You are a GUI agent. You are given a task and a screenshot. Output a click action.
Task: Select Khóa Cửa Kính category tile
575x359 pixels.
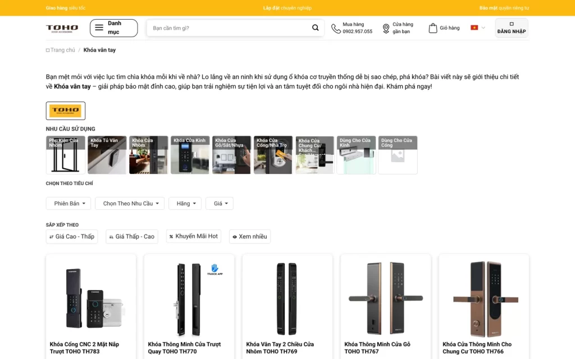190,155
